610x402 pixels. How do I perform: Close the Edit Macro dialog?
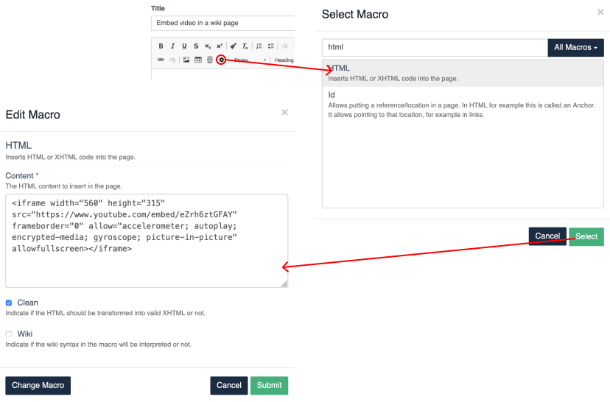[x=285, y=113]
